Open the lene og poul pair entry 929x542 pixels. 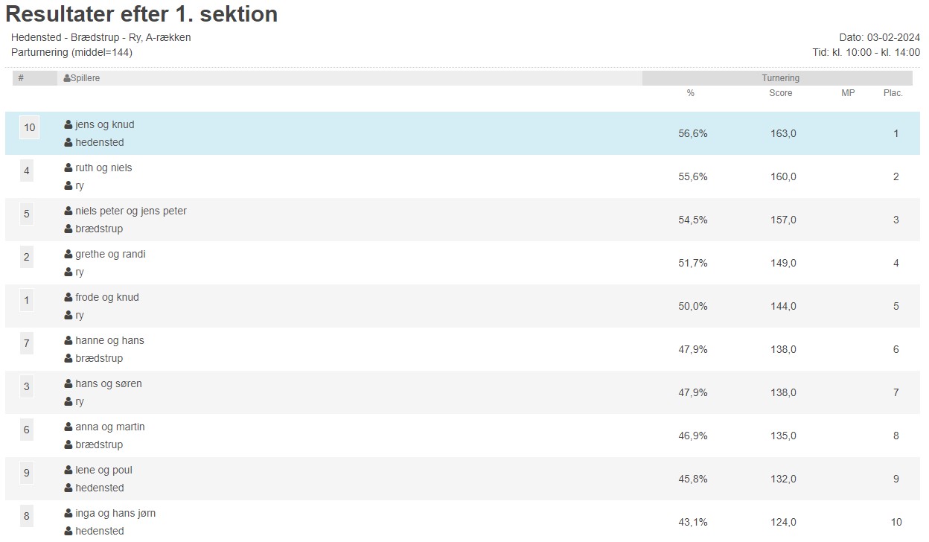103,471
